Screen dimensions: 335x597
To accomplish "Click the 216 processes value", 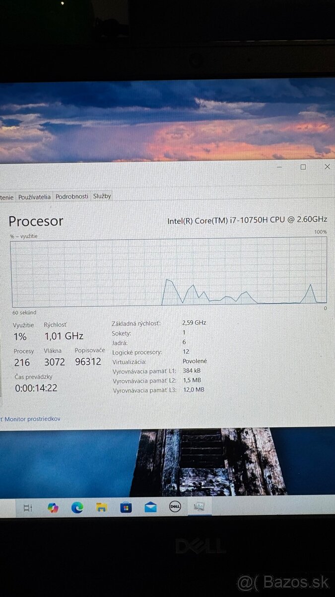I will pos(22,362).
